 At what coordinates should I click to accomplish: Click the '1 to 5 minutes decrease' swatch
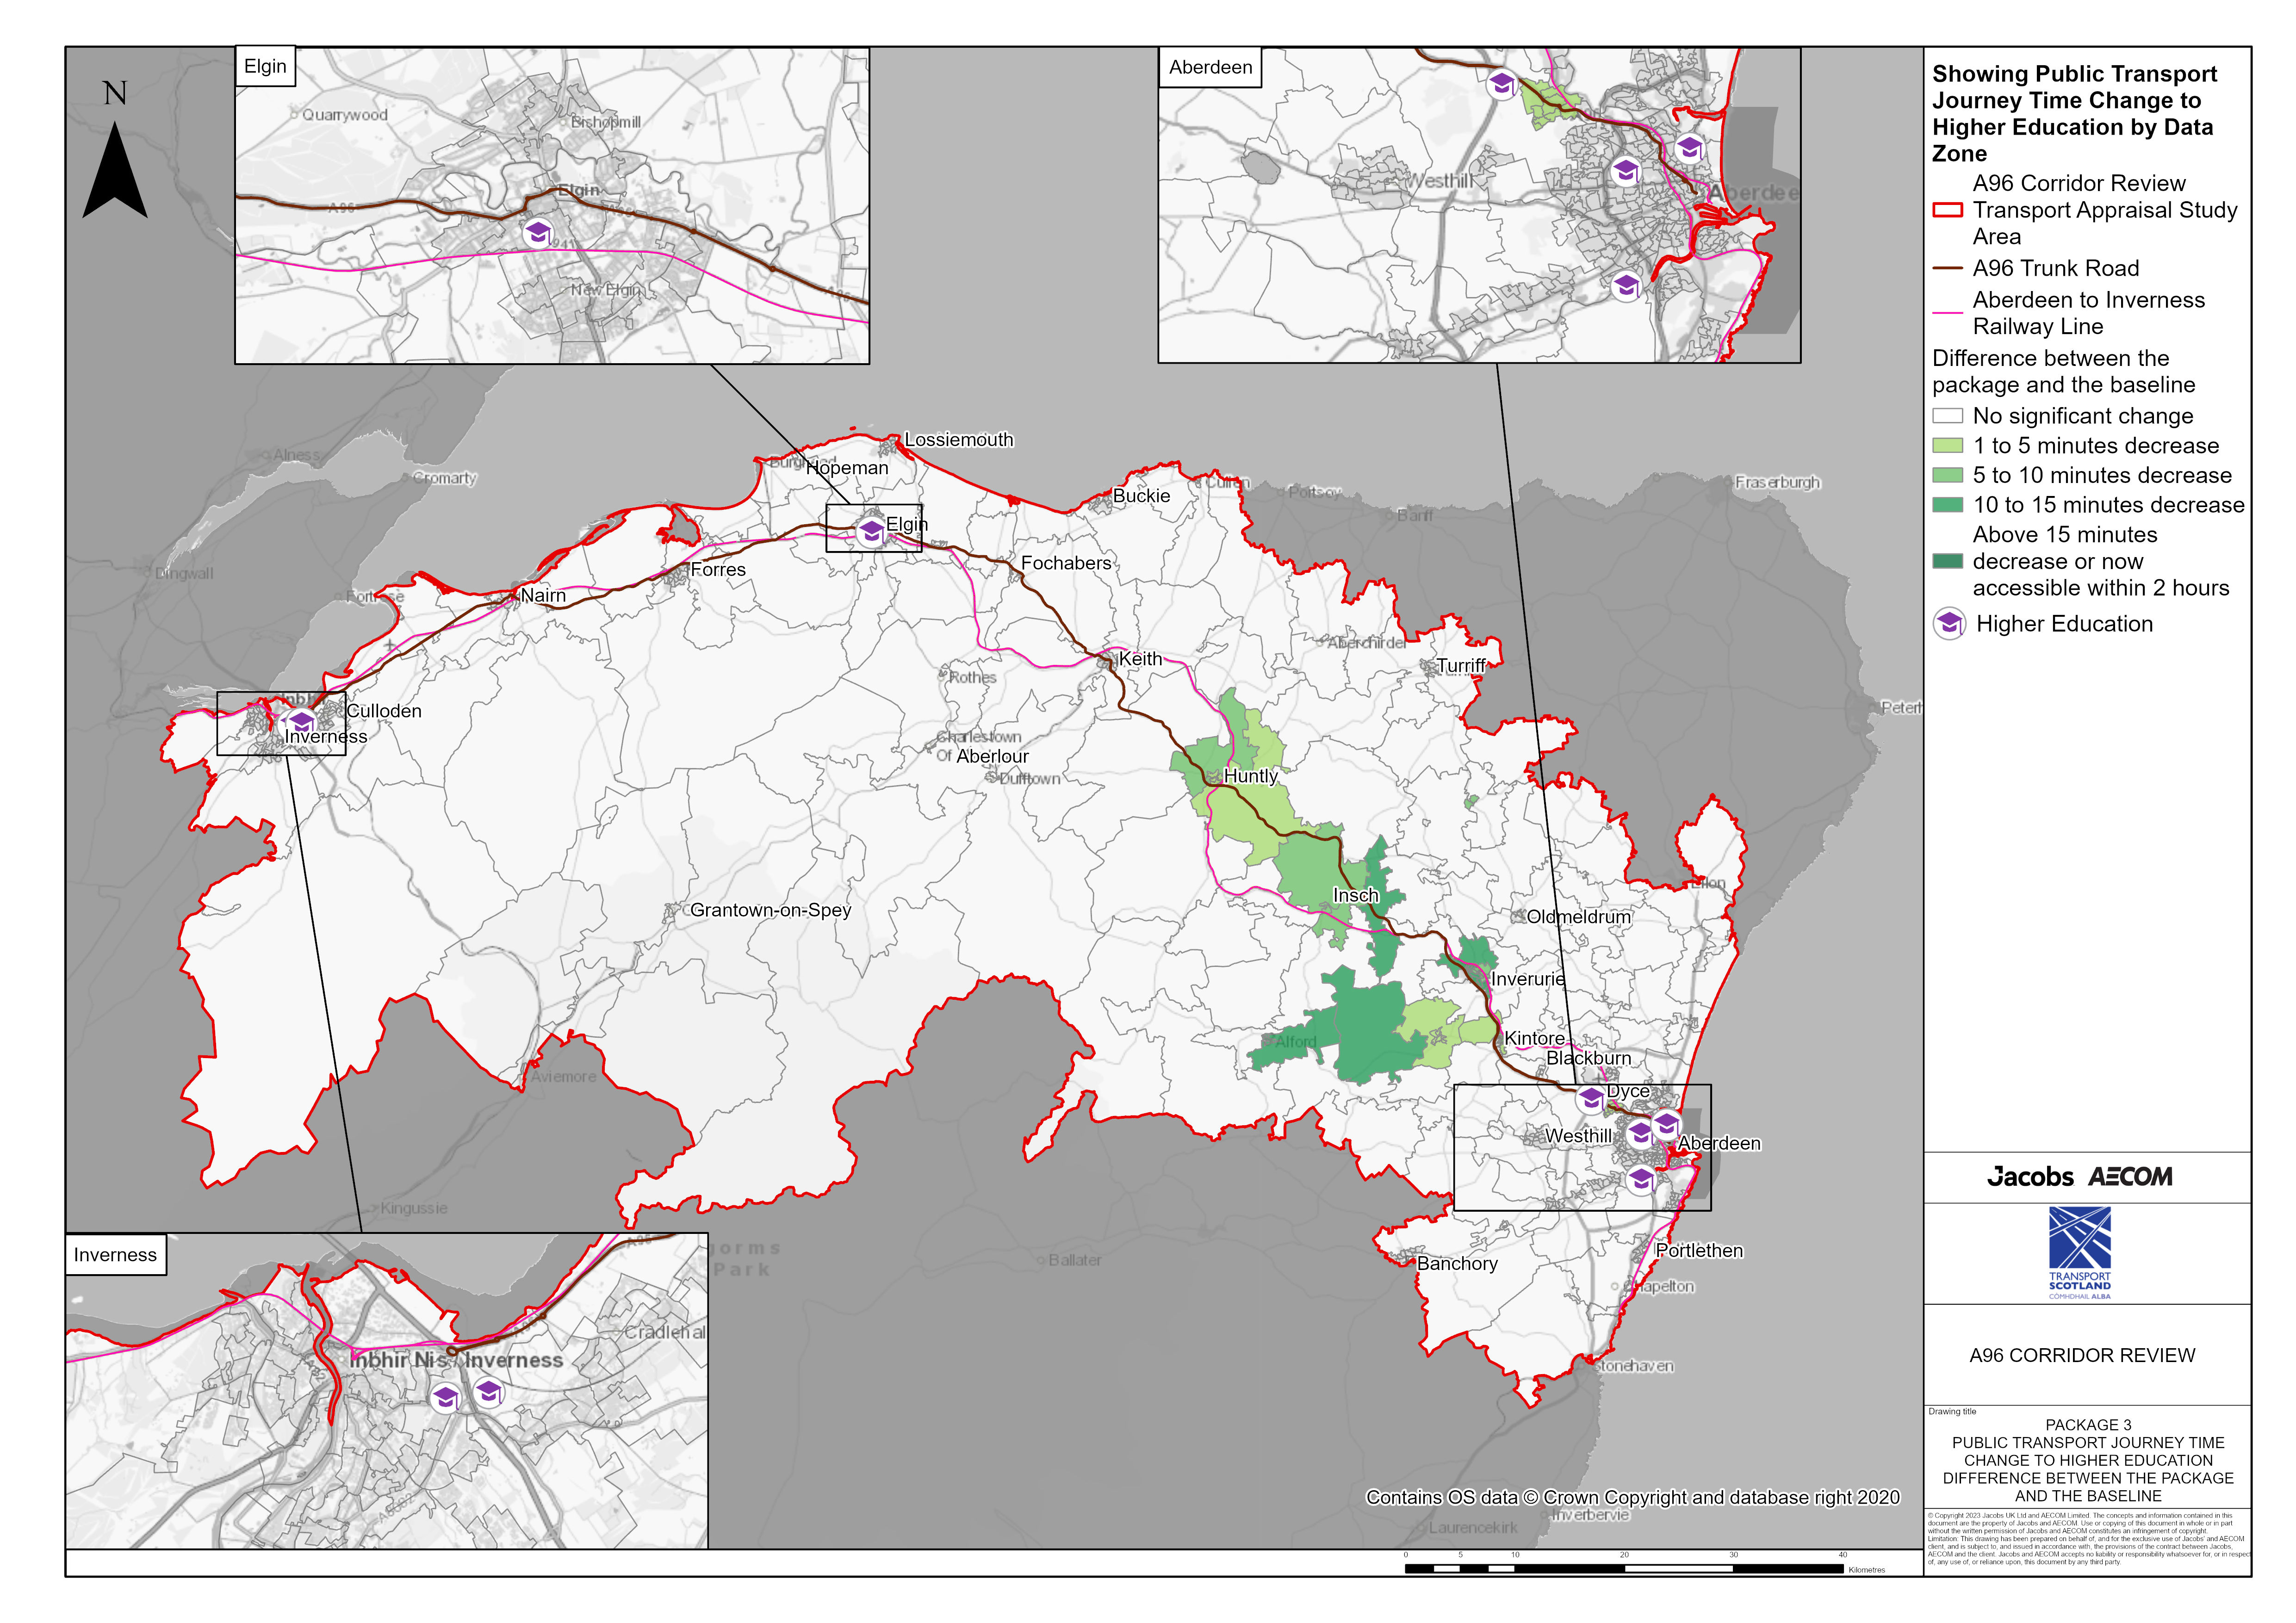pyautogui.click(x=1947, y=446)
